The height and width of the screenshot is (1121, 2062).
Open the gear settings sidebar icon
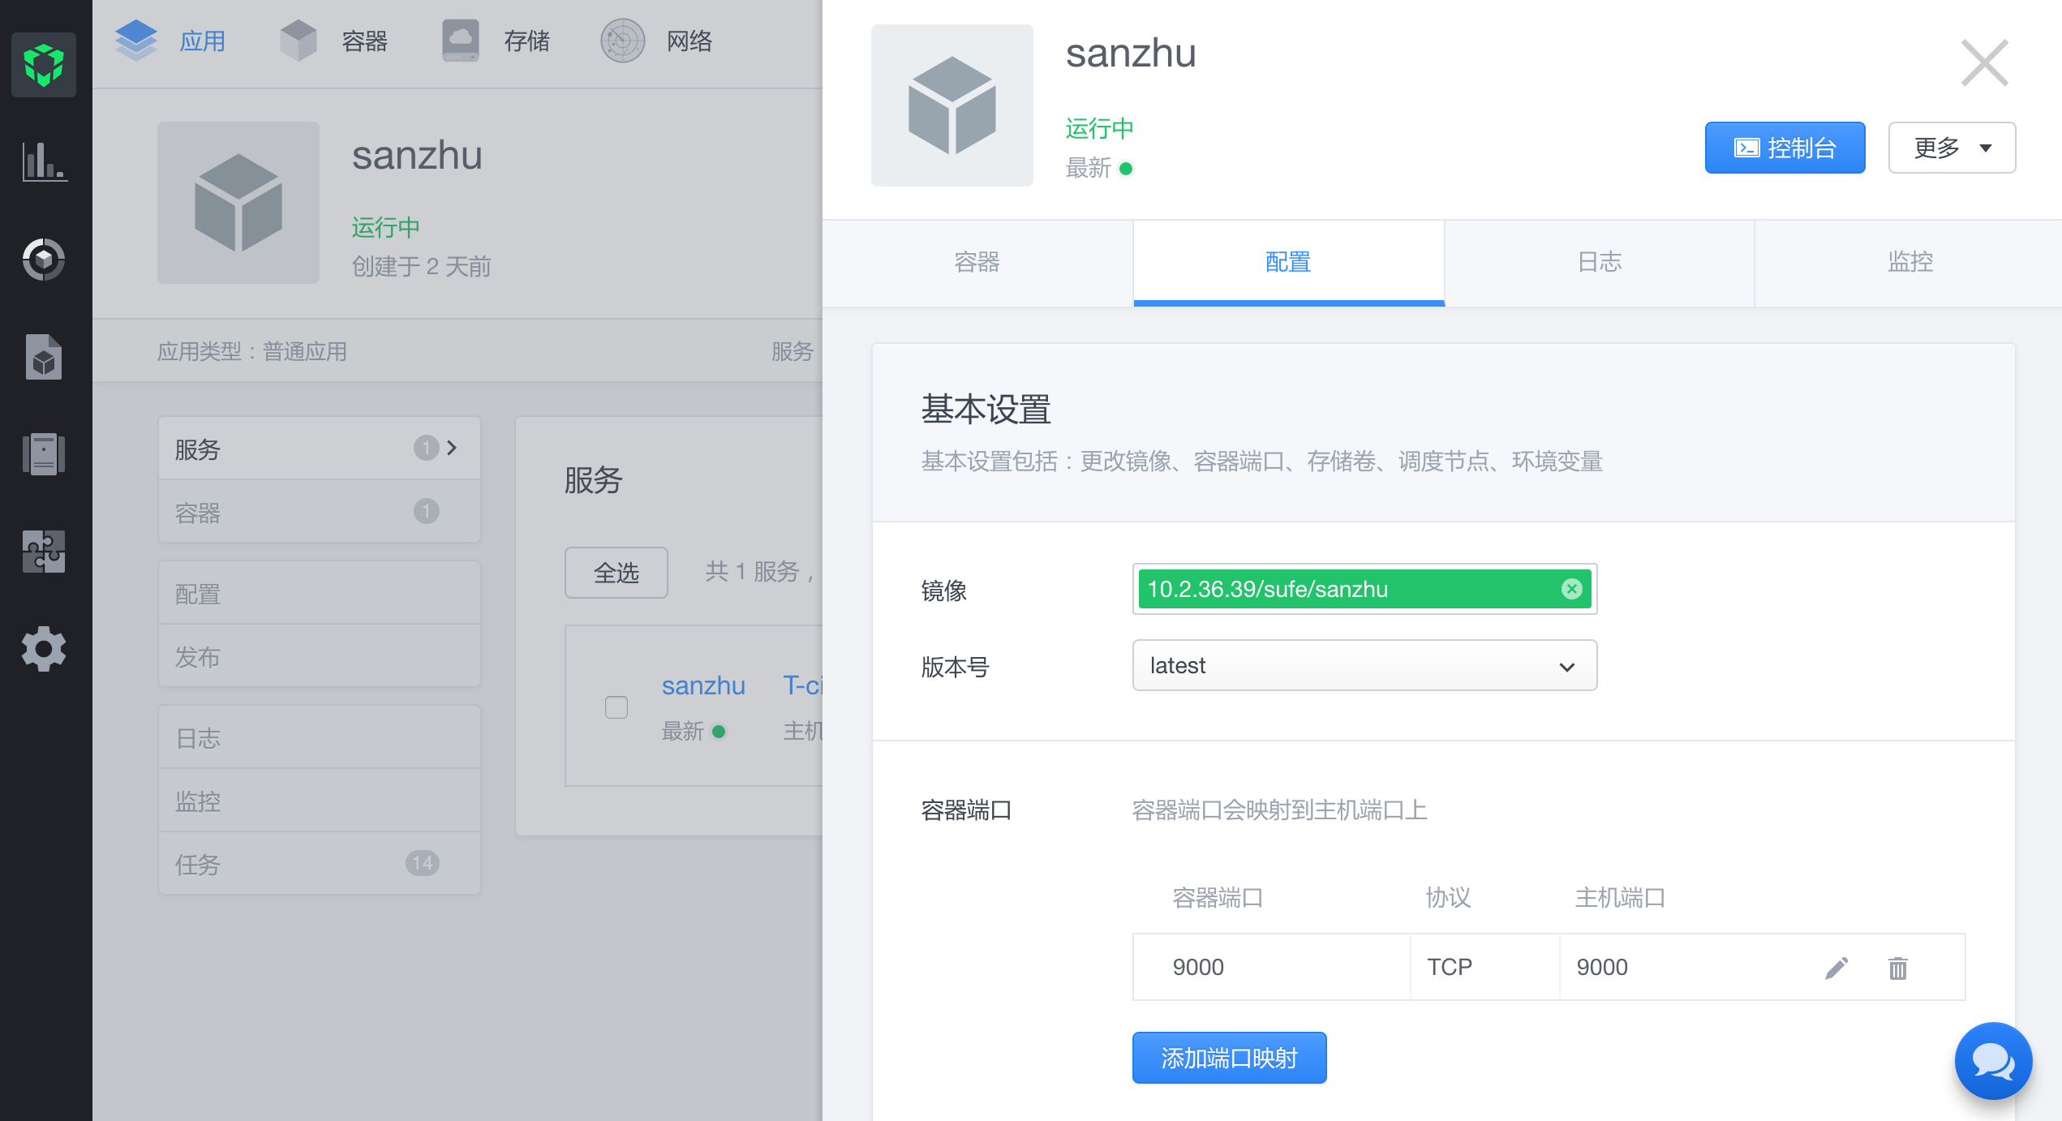(44, 649)
